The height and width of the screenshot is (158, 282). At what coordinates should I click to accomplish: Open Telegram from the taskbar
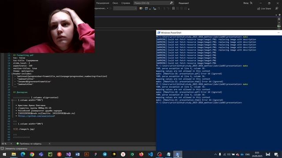pos(105,154)
